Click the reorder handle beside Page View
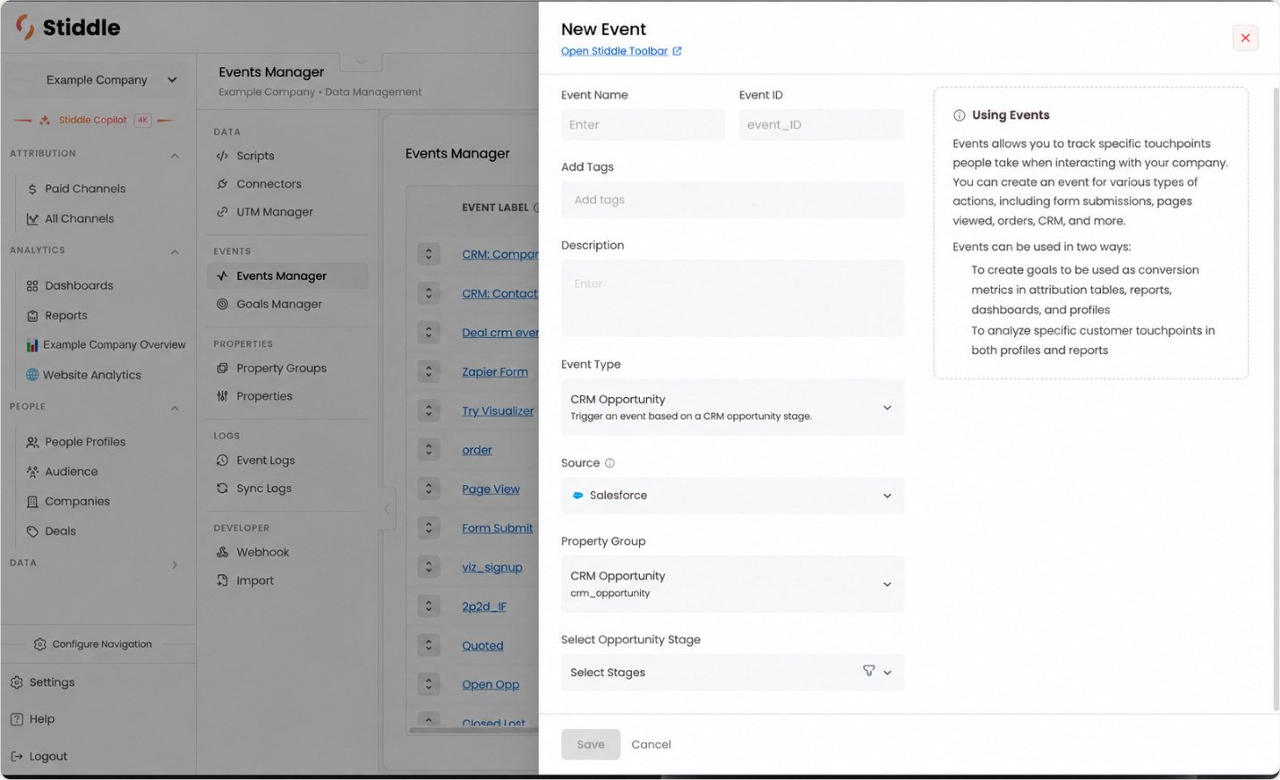 [x=429, y=489]
